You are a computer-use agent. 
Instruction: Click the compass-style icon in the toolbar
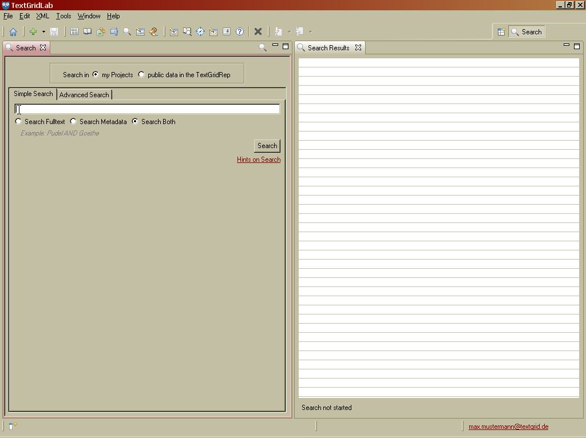(x=200, y=32)
